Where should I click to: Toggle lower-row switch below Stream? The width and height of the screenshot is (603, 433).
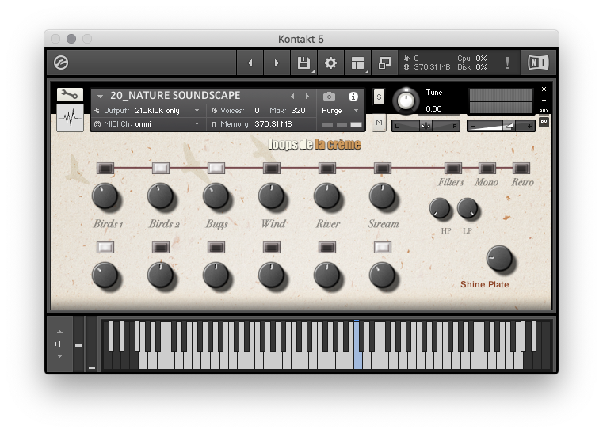pos(382,247)
